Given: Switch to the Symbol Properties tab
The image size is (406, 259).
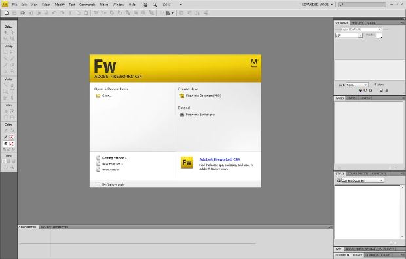Looking at the screenshot, I should (x=54, y=227).
